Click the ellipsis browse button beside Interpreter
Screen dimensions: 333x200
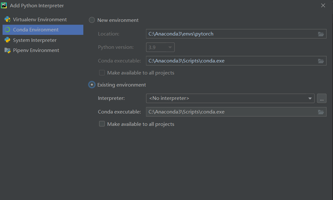point(322,98)
